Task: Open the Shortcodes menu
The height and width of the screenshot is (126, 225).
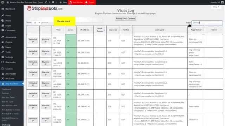Action: point(10,62)
